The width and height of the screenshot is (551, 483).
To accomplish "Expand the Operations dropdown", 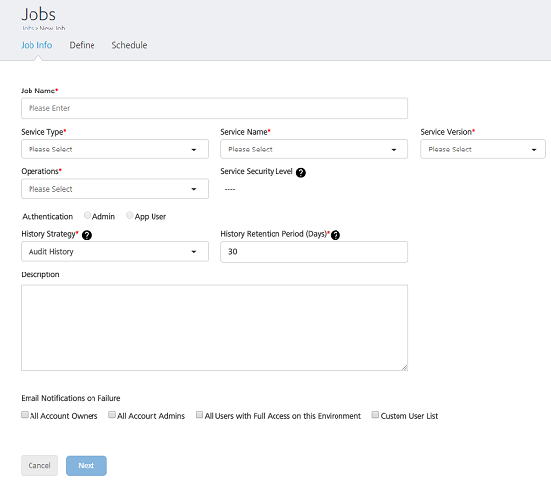I will pyautogui.click(x=114, y=189).
